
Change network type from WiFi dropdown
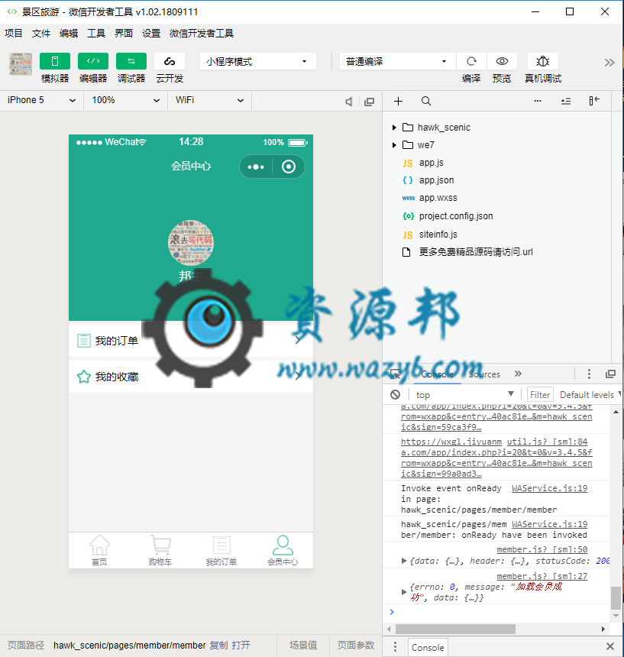[x=209, y=100]
